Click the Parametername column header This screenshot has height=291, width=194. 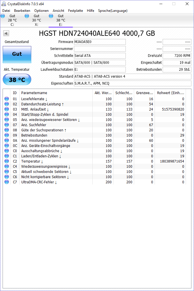click(x=56, y=93)
